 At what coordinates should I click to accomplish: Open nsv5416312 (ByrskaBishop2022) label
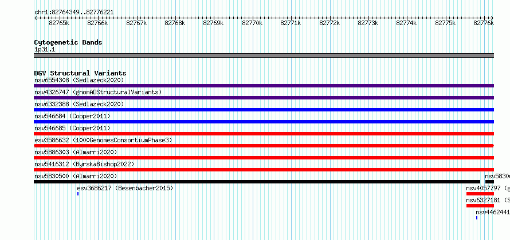click(x=84, y=164)
